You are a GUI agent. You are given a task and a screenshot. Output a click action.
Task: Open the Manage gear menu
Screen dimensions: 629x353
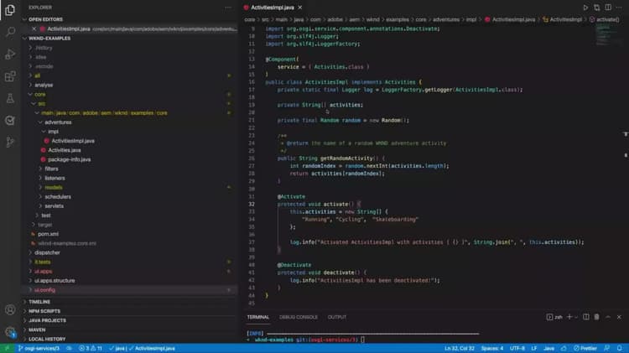[10, 331]
